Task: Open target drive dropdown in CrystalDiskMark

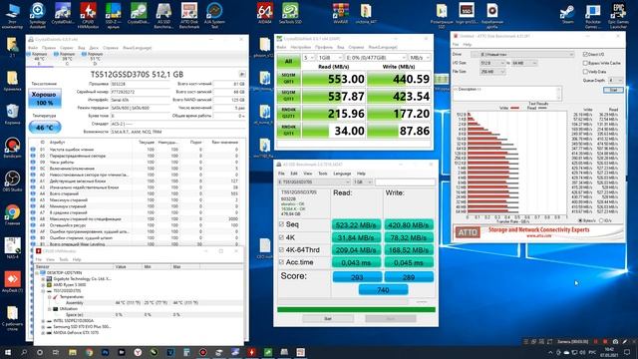Action: tap(375, 58)
